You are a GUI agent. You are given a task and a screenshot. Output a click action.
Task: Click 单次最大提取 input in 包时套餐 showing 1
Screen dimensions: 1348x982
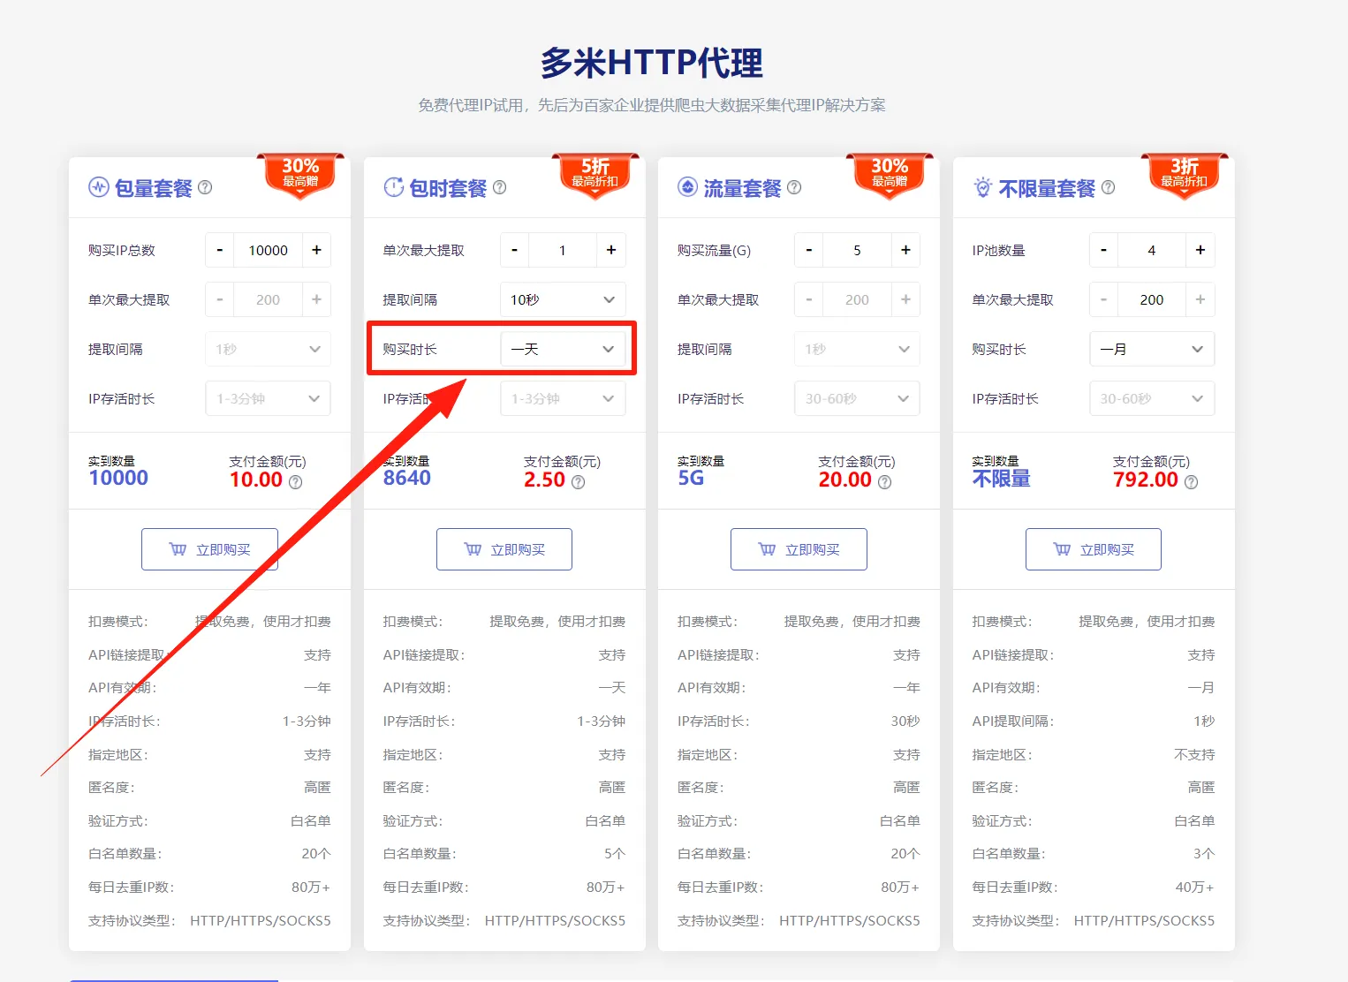point(563,250)
